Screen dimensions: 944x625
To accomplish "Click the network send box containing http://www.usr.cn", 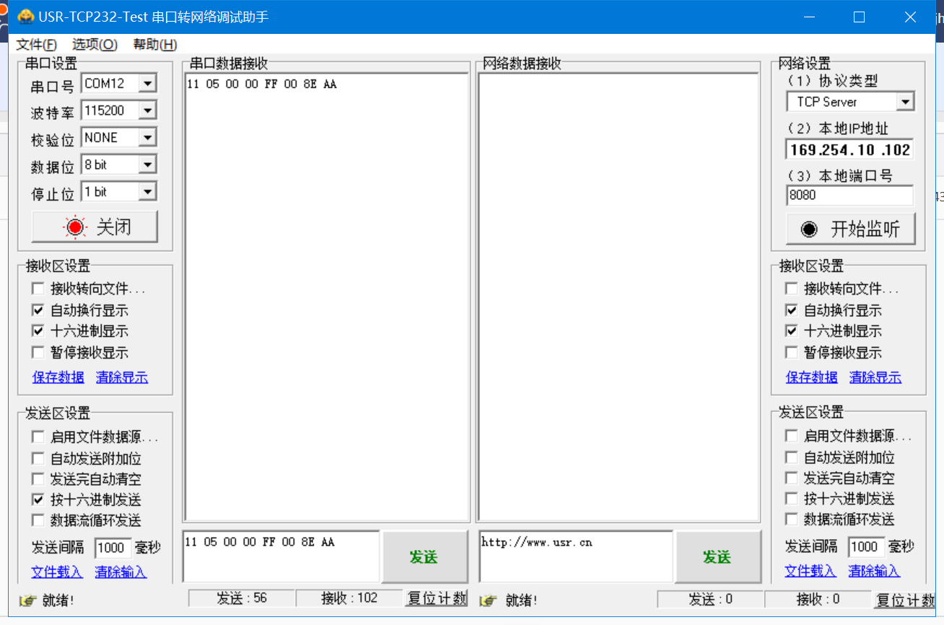I will 575,556.
